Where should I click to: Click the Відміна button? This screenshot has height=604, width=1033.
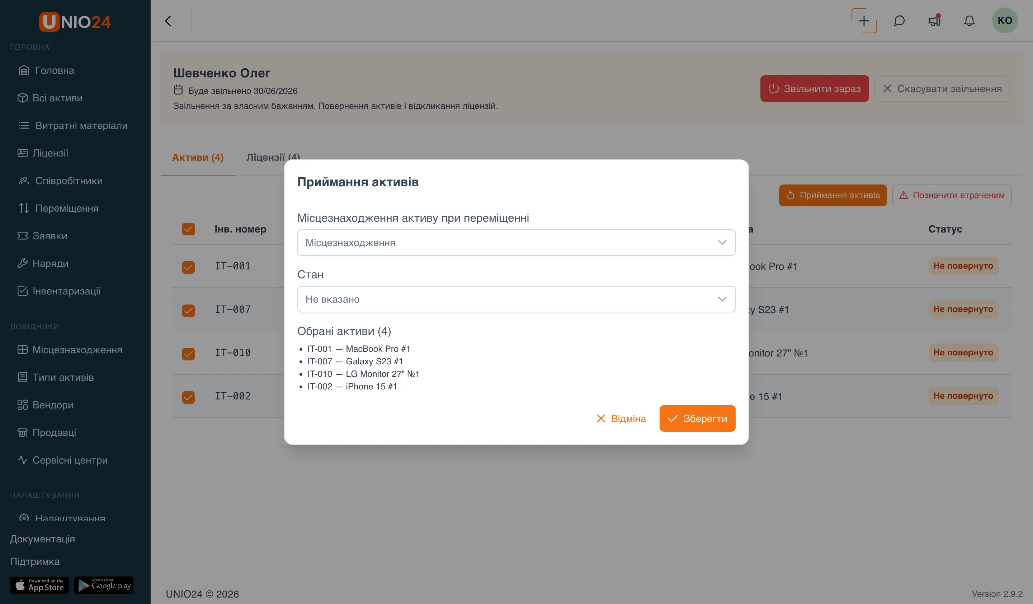tap(621, 418)
